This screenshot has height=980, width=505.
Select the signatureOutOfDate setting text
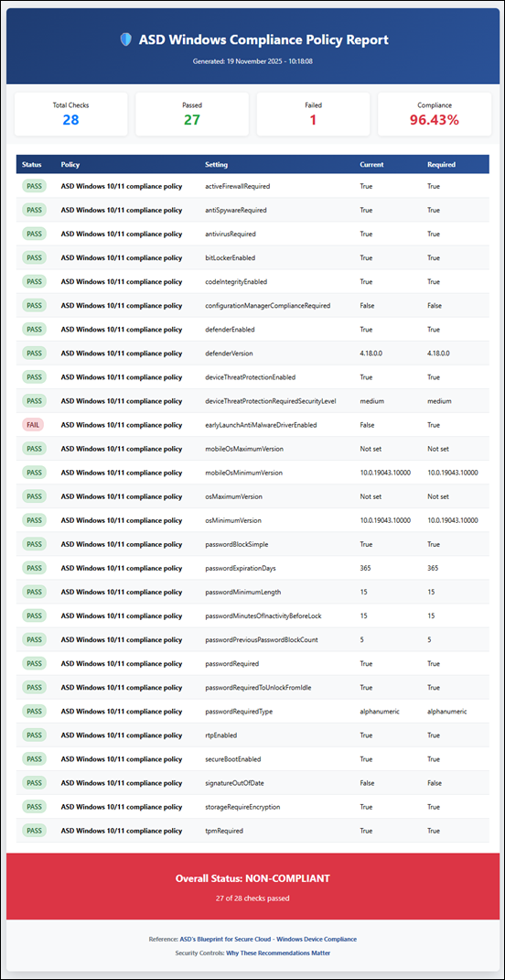[235, 783]
